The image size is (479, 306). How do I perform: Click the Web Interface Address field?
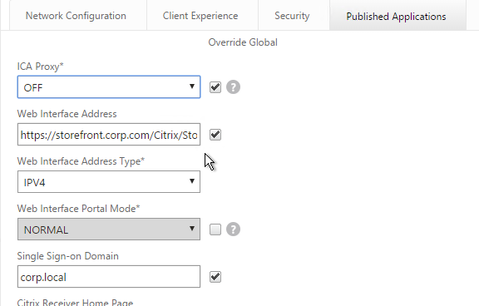tap(109, 135)
